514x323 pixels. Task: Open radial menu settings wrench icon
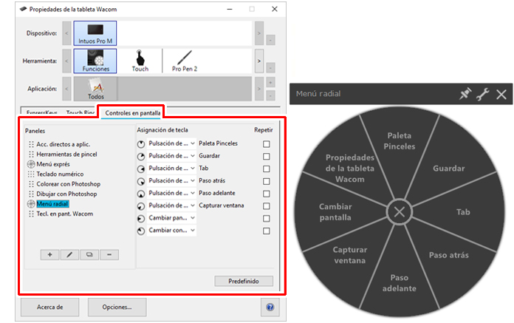tap(483, 95)
